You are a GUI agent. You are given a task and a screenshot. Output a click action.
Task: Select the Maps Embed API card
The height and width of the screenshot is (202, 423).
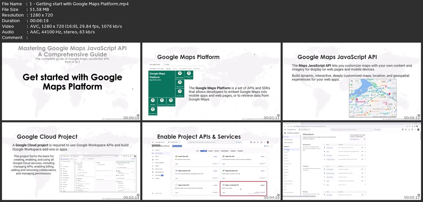pos(196,188)
